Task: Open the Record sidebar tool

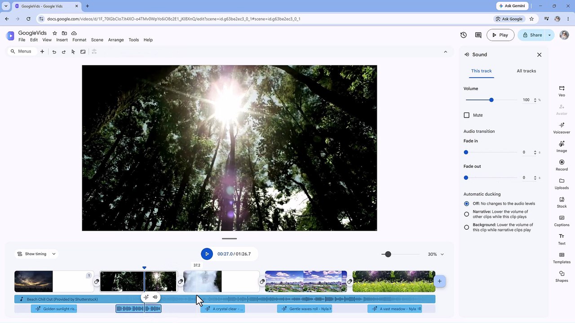Action: click(562, 165)
